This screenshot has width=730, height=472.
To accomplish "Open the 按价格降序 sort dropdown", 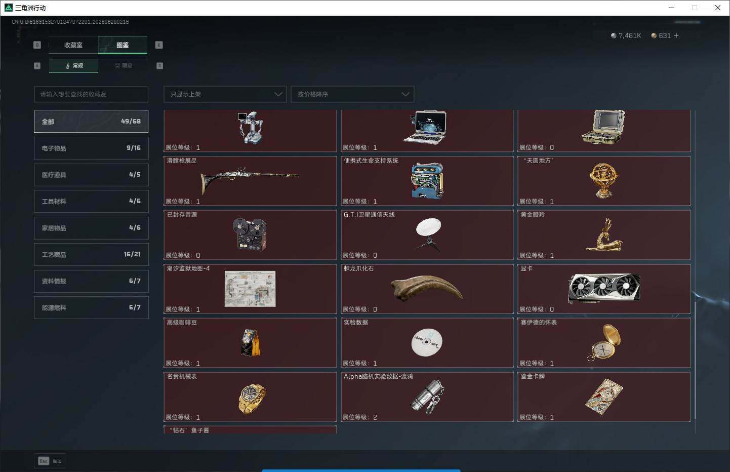I will click(352, 94).
